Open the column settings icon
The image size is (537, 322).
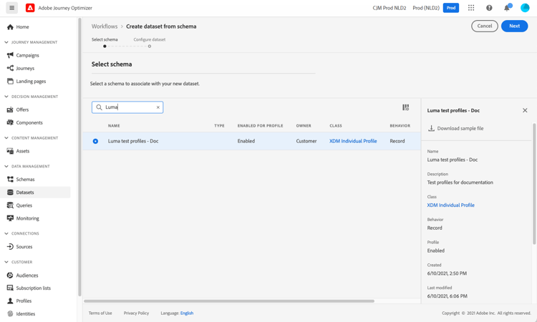405,107
